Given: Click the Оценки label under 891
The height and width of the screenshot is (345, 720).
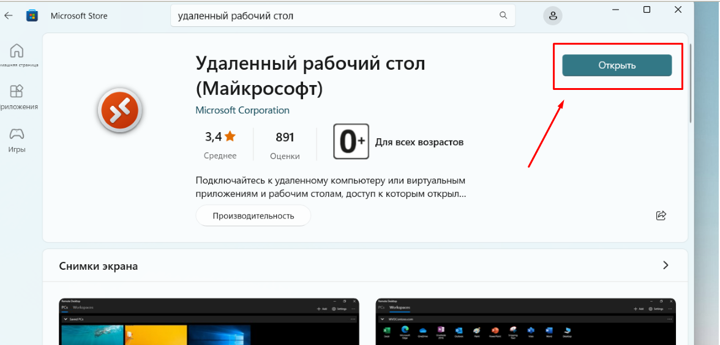Looking at the screenshot, I should 285,156.
